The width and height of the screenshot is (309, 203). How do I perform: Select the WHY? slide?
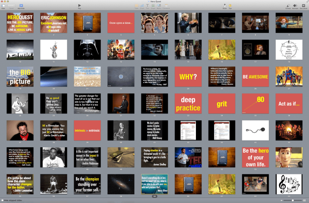[188, 77]
